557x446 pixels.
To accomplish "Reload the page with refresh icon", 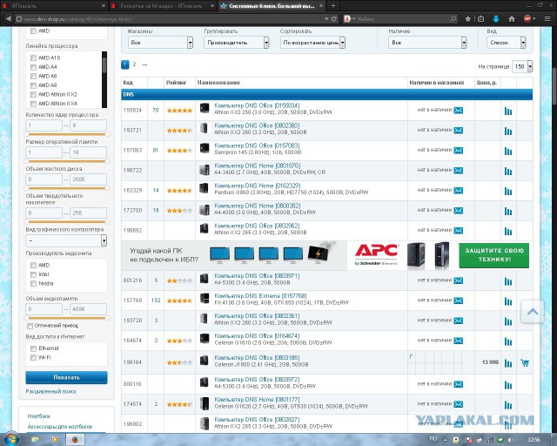I will 334,19.
